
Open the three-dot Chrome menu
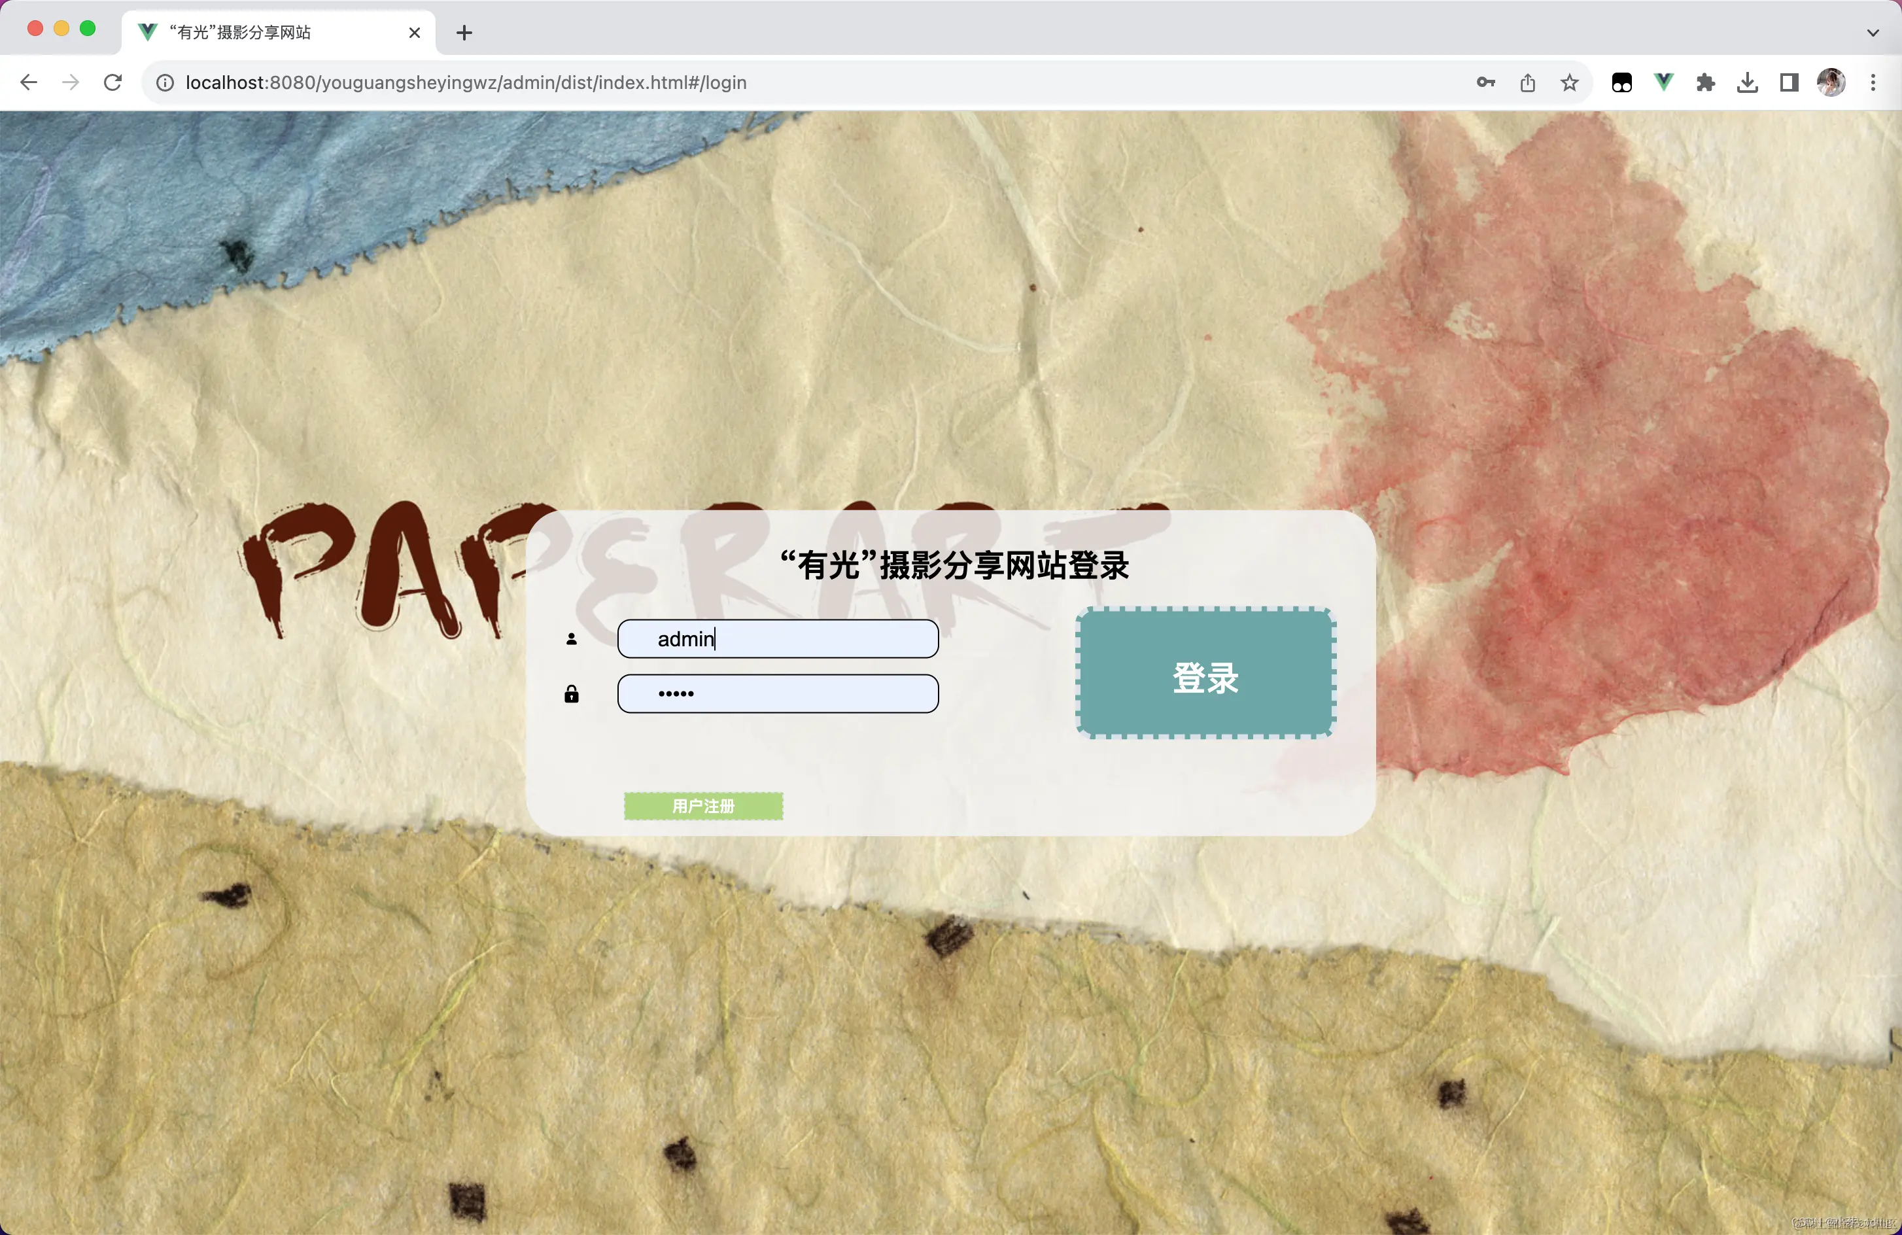1873,82
